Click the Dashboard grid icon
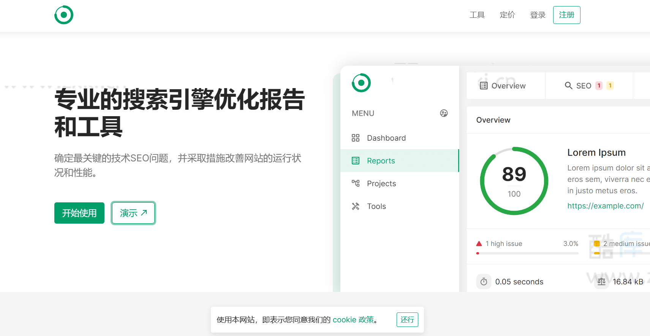This screenshot has height=336, width=650. click(x=356, y=138)
